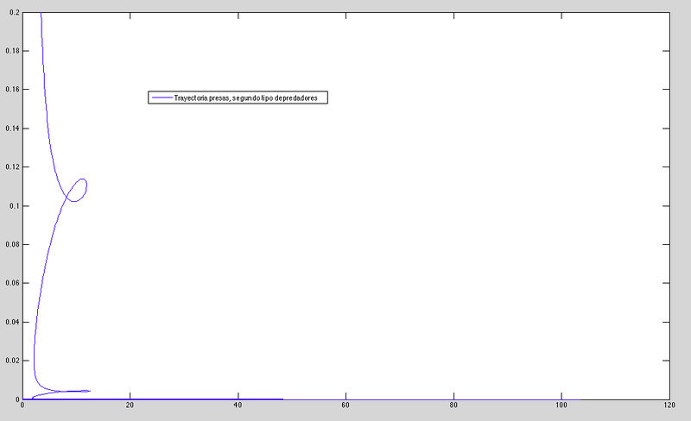
Task: Select the x-axis tick label 100
Action: 561,406
